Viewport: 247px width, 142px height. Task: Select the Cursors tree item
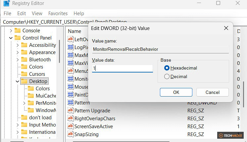click(x=37, y=74)
